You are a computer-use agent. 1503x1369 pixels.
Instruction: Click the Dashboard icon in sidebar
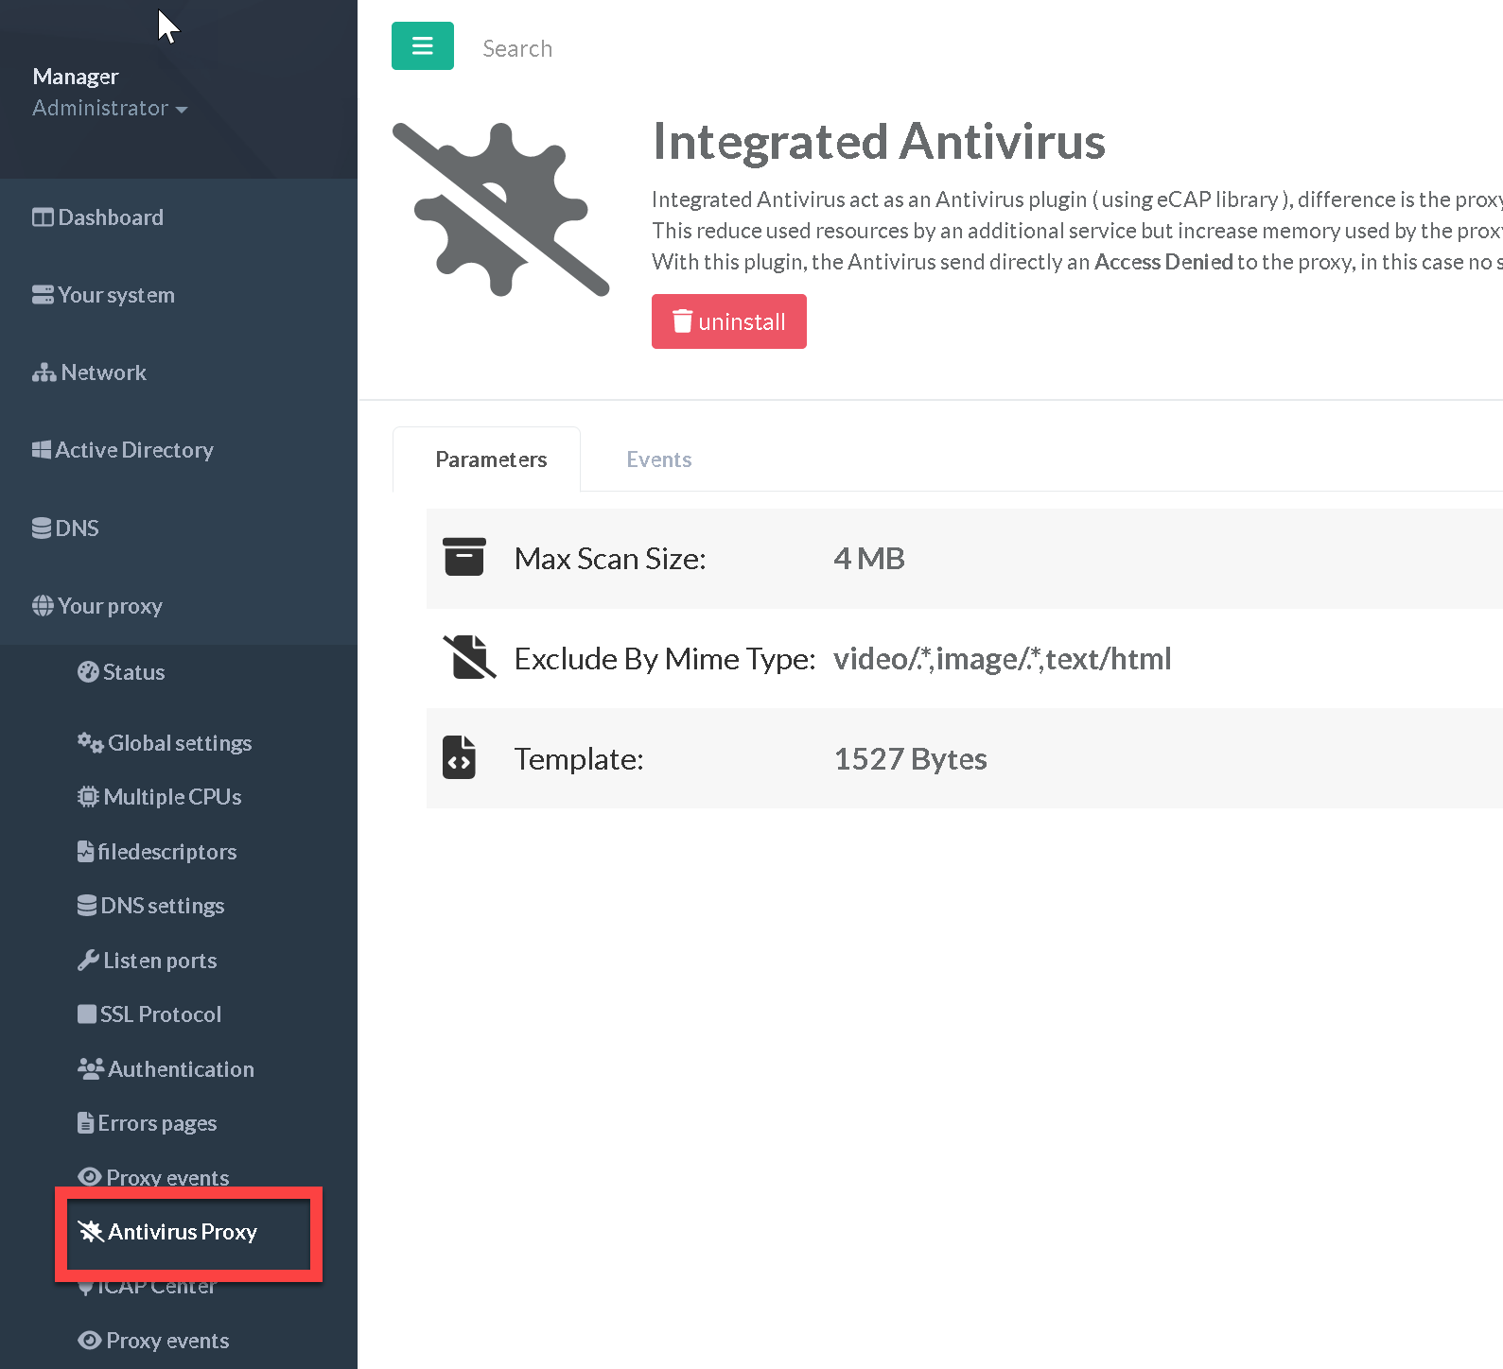coord(43,217)
